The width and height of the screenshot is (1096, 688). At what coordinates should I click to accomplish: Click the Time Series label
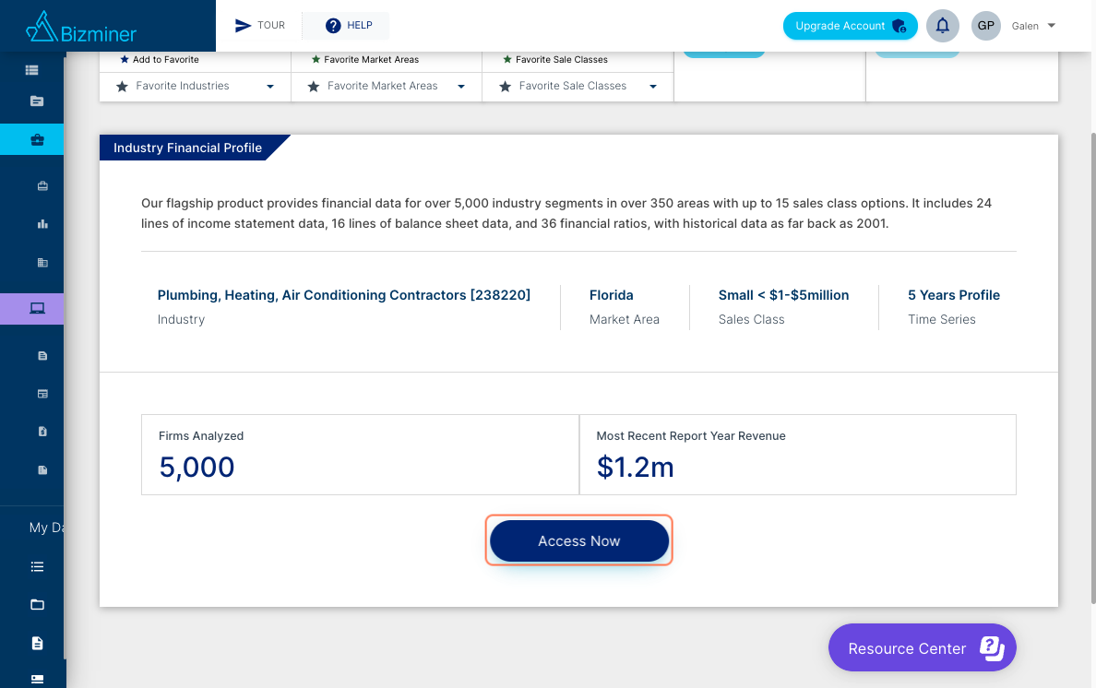942,319
